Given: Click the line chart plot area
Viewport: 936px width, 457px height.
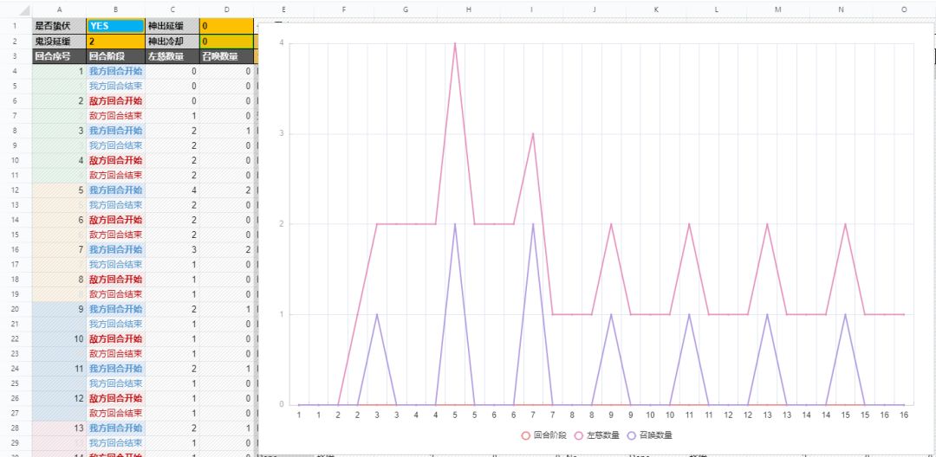Looking at the screenshot, I should click(601, 224).
